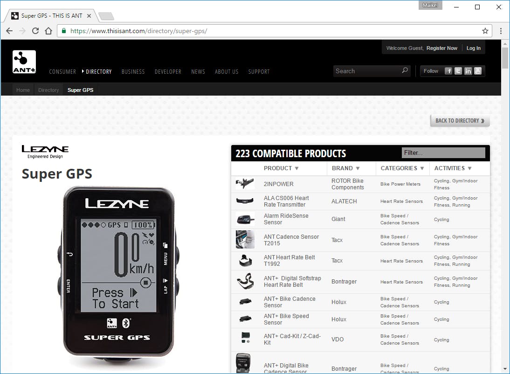Click the BACK TO DIRECTORY button
The image size is (510, 374).
[x=460, y=121]
